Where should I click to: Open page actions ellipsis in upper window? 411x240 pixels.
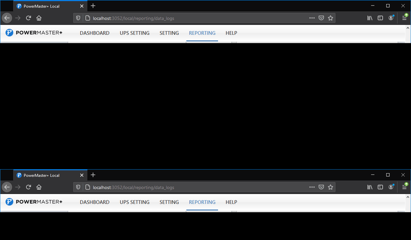pos(312,18)
